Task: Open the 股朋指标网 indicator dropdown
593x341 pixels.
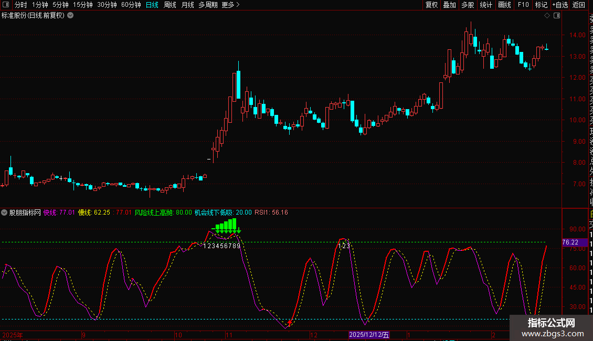Action: click(4, 212)
